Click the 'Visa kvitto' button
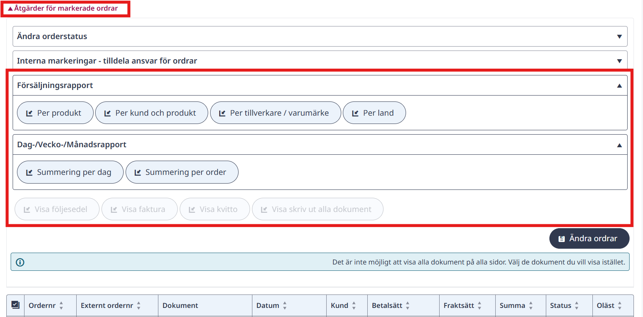 pos(215,209)
